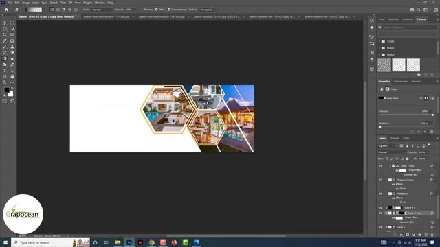Click the new group folder icon in Layers
The image size is (440, 247).
[x=420, y=235]
